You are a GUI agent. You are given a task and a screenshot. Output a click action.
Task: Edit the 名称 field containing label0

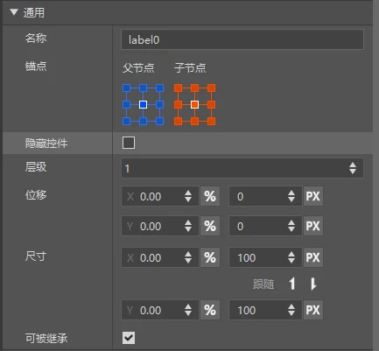[x=242, y=39]
